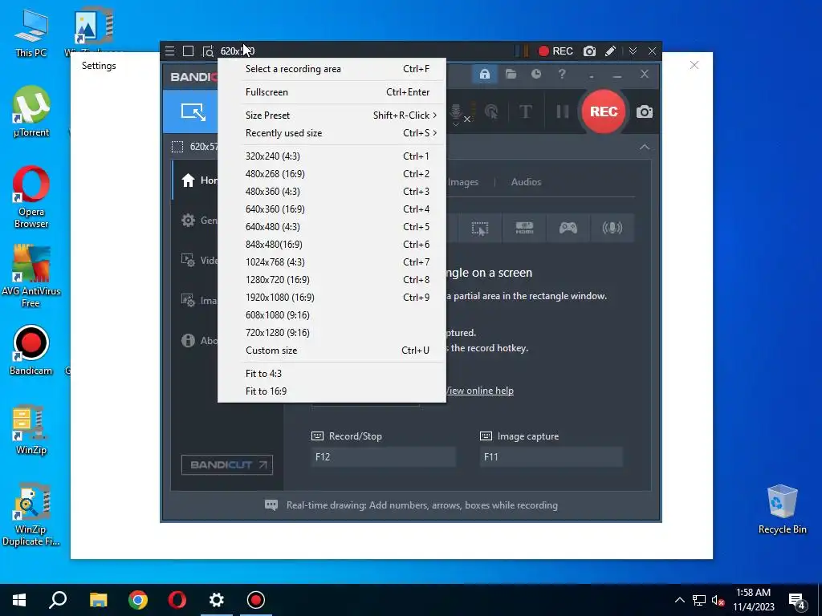Select 608x1080 (9:16) size
The width and height of the screenshot is (822, 616).
click(x=332, y=314)
